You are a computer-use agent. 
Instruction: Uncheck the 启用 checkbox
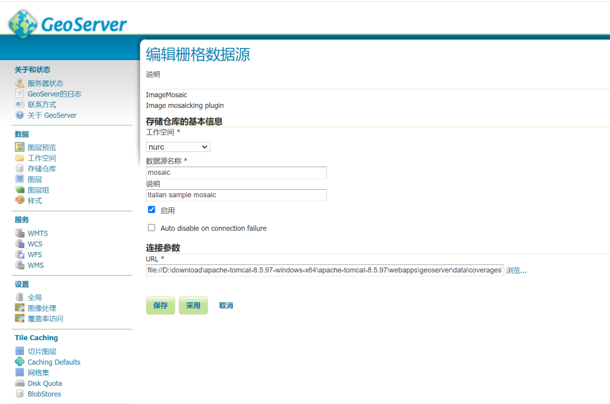tap(152, 210)
